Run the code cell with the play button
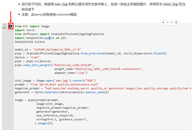 [x=11, y=26]
